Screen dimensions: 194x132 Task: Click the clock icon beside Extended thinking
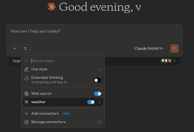tap(26, 78)
